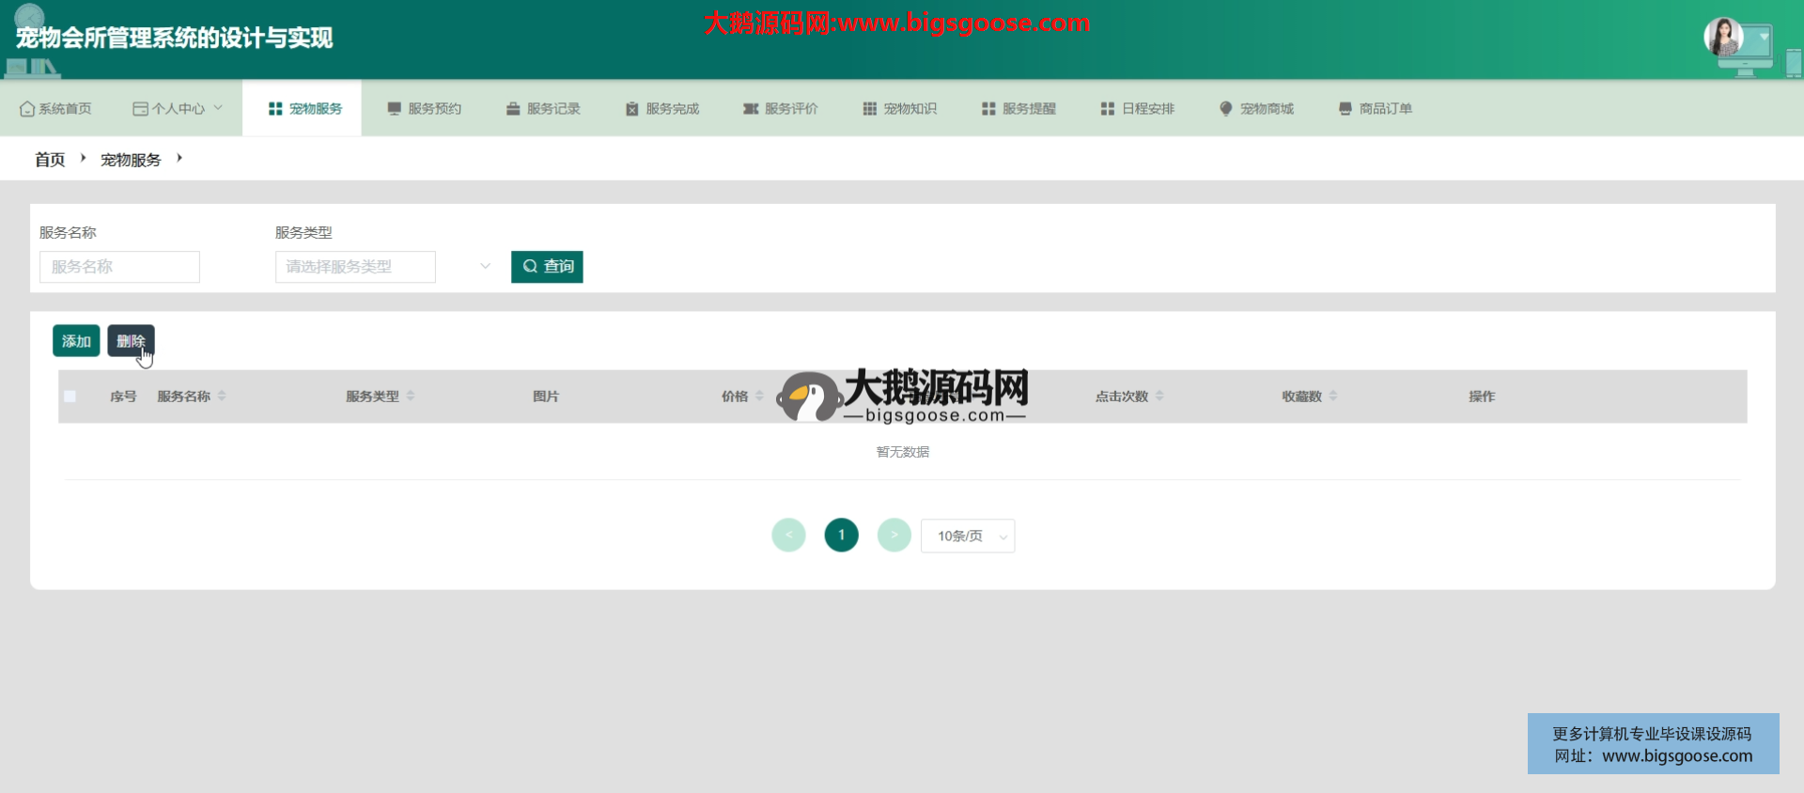Switch to the 宠物知识 tab
This screenshot has height=793, width=1804.
click(x=900, y=109)
